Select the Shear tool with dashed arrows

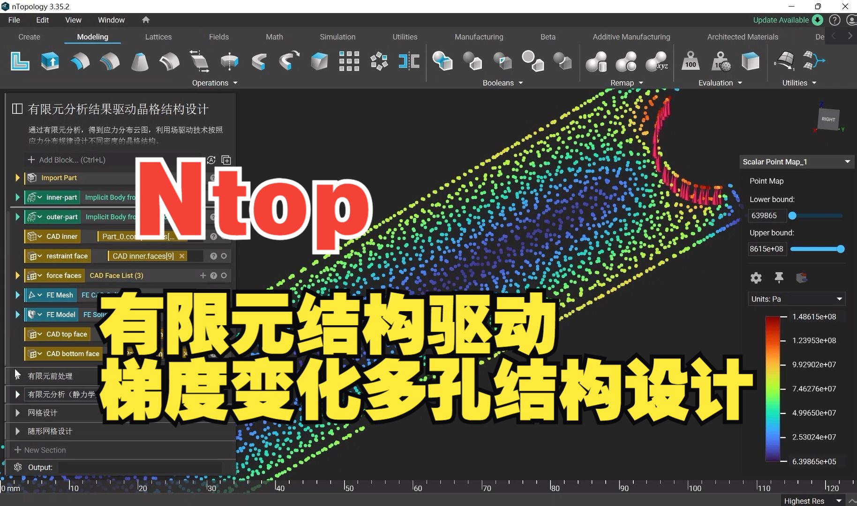tap(200, 61)
